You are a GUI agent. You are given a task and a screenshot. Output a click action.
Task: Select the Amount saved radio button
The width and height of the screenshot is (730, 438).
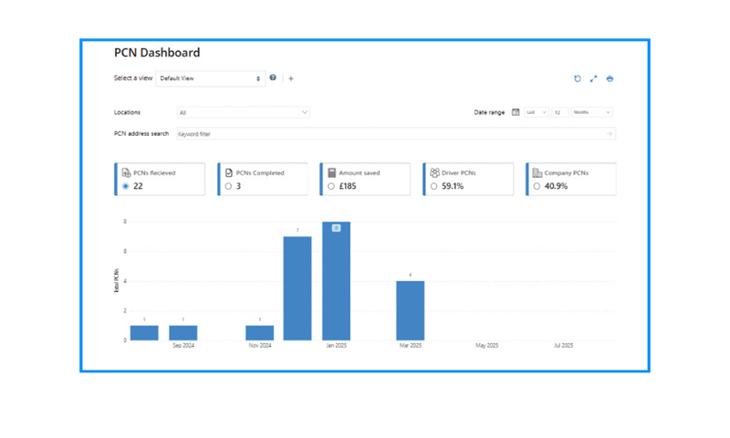(331, 186)
